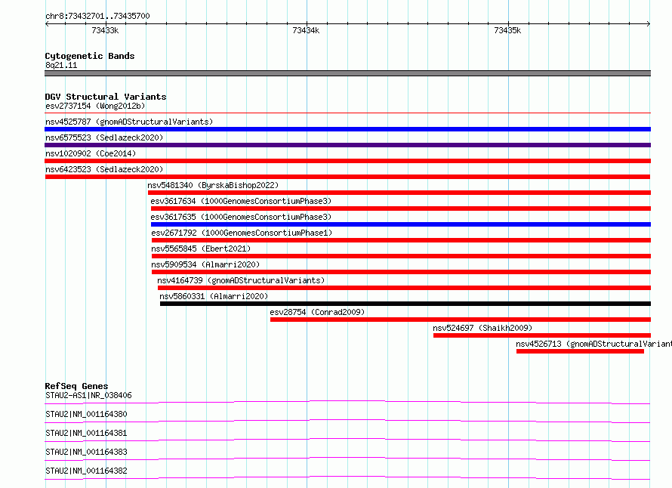Image resolution: width=672 pixels, height=488 pixels.
Task: Open the esv3617635 1000Genomes Phase3 label
Action: point(241,217)
